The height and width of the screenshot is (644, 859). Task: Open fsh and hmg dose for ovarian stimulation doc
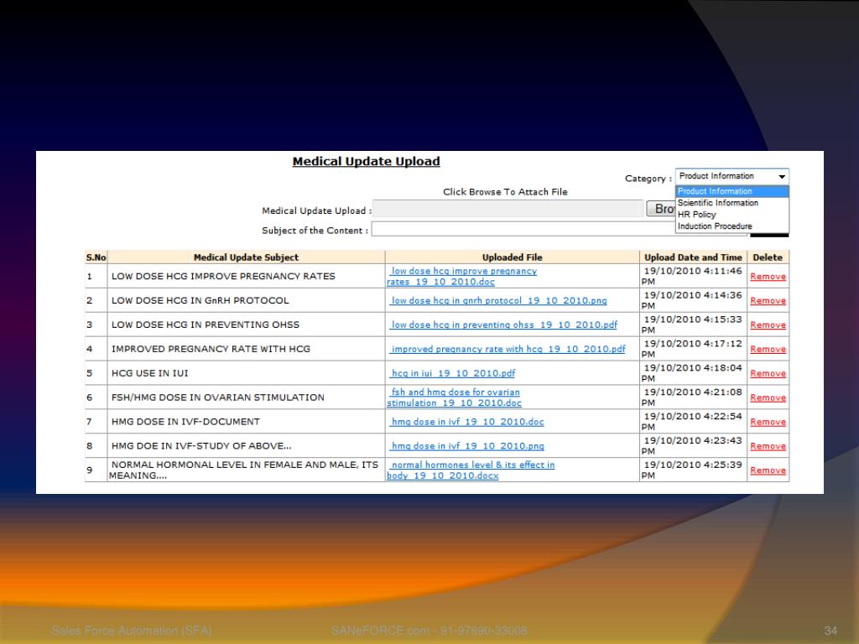click(x=454, y=397)
